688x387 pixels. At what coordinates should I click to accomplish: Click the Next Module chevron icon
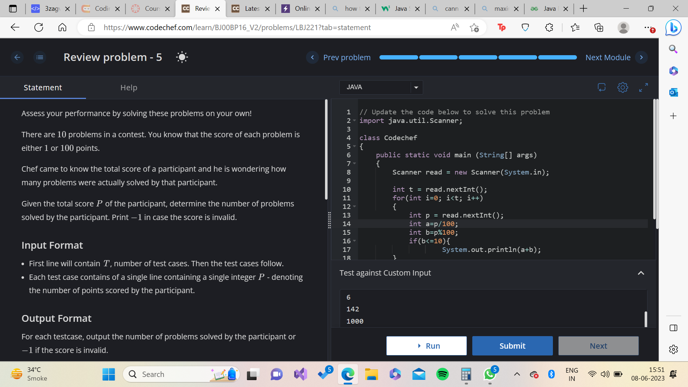[x=641, y=57]
